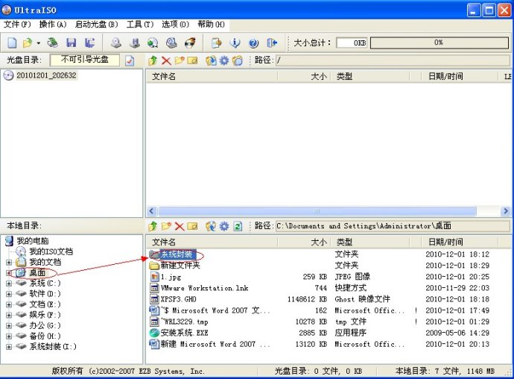Click the disc pane icon right of gear

[238, 60]
